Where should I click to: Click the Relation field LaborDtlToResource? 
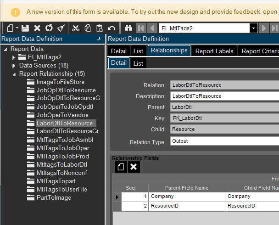pyautogui.click(x=224, y=85)
